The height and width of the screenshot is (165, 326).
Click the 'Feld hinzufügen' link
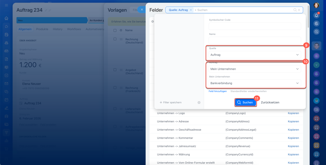pos(218,91)
